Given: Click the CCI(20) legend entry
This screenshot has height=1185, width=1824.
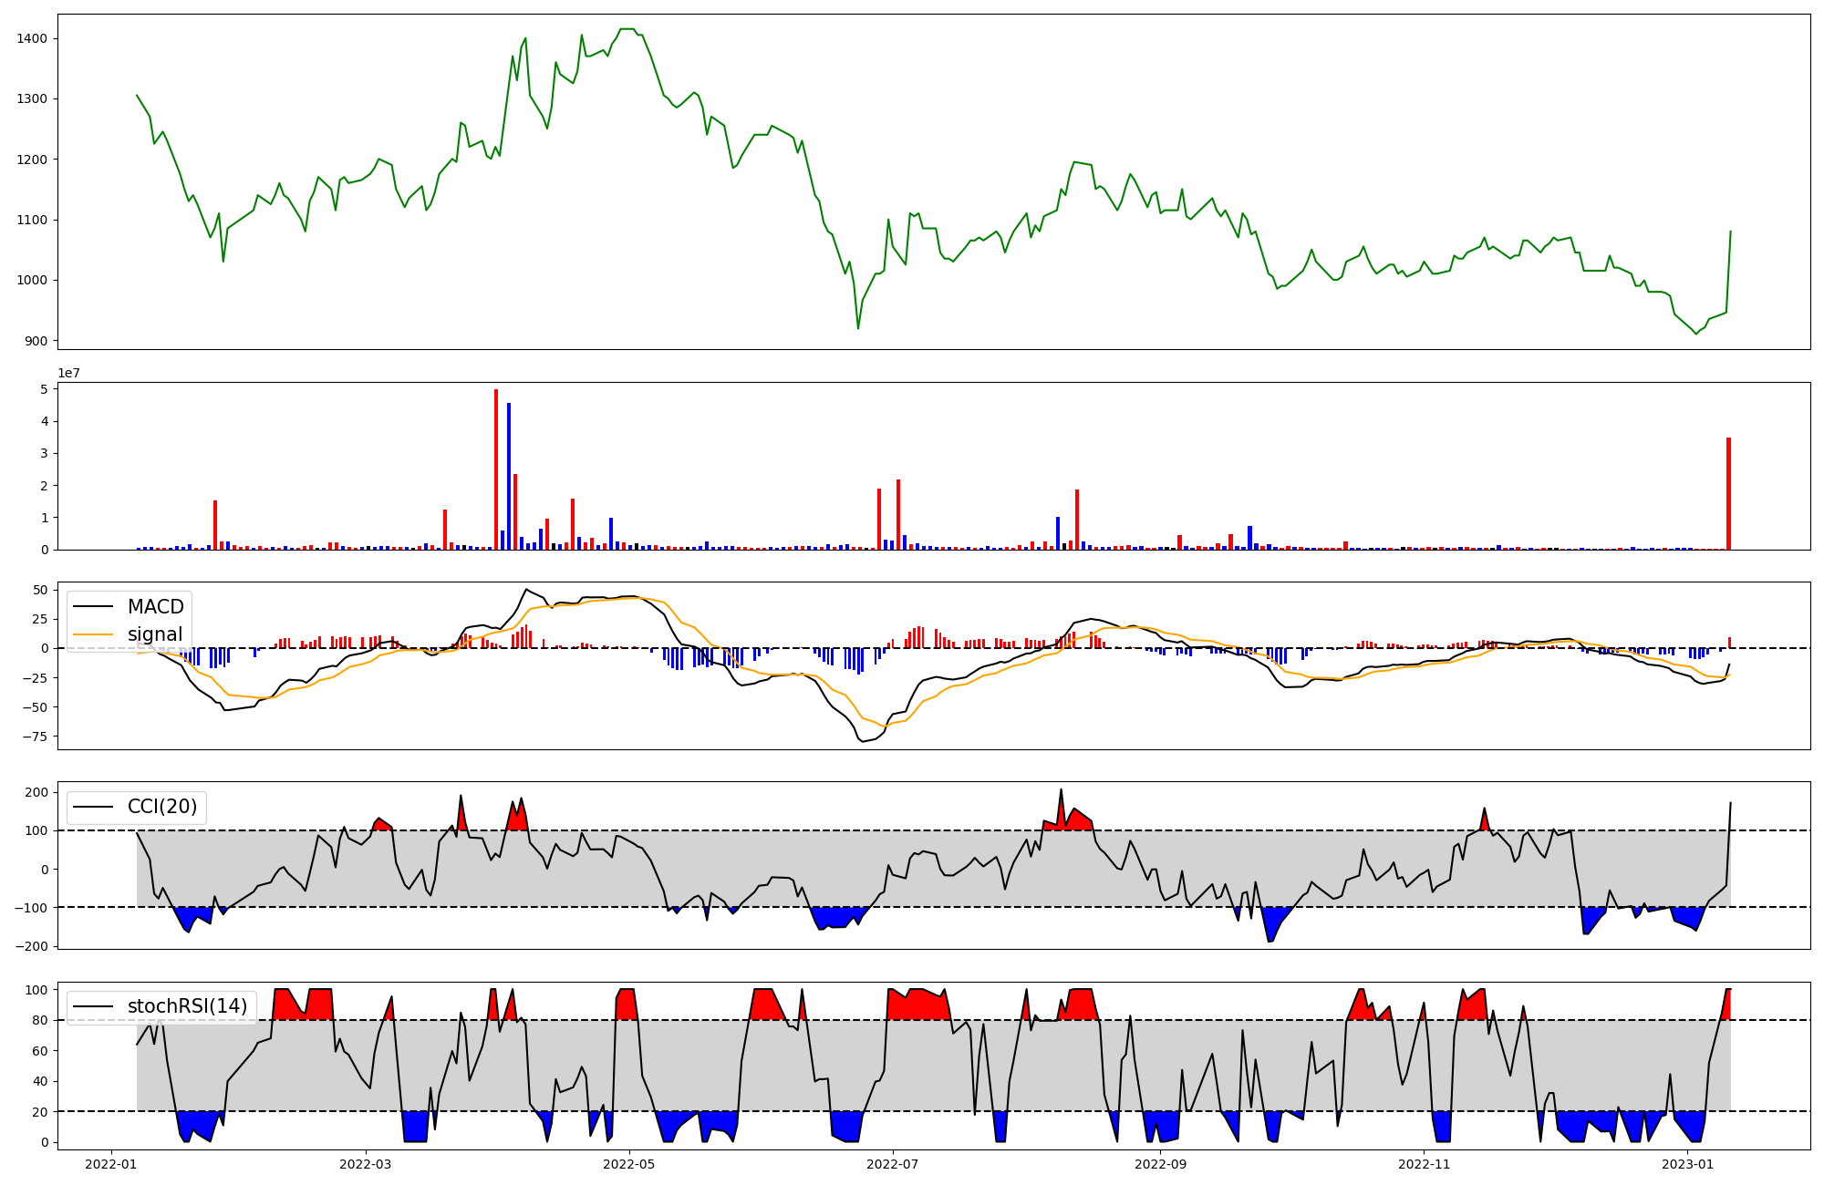Looking at the screenshot, I should [161, 807].
